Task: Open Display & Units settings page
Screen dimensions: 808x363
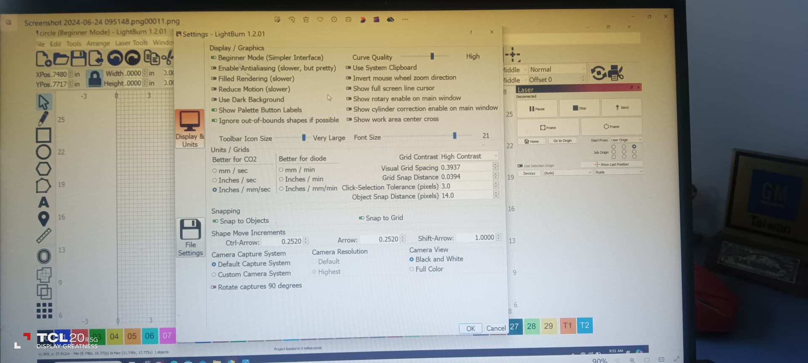Action: click(x=190, y=129)
